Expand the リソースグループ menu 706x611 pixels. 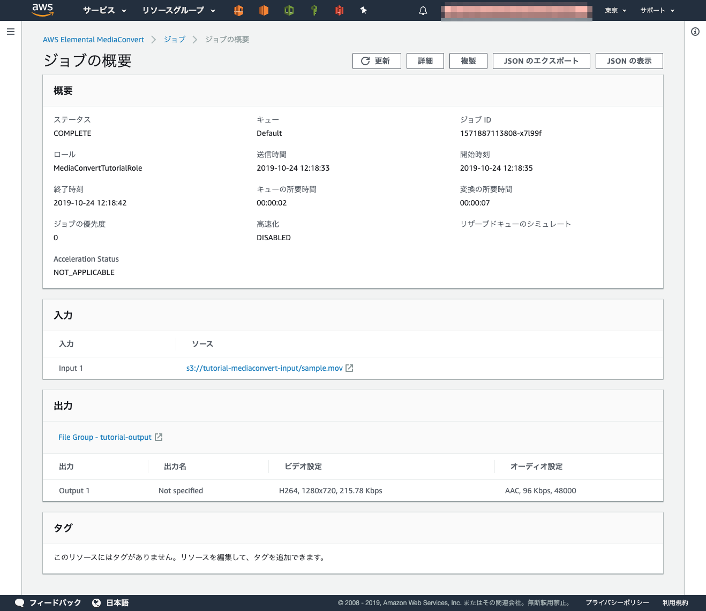pyautogui.click(x=179, y=10)
